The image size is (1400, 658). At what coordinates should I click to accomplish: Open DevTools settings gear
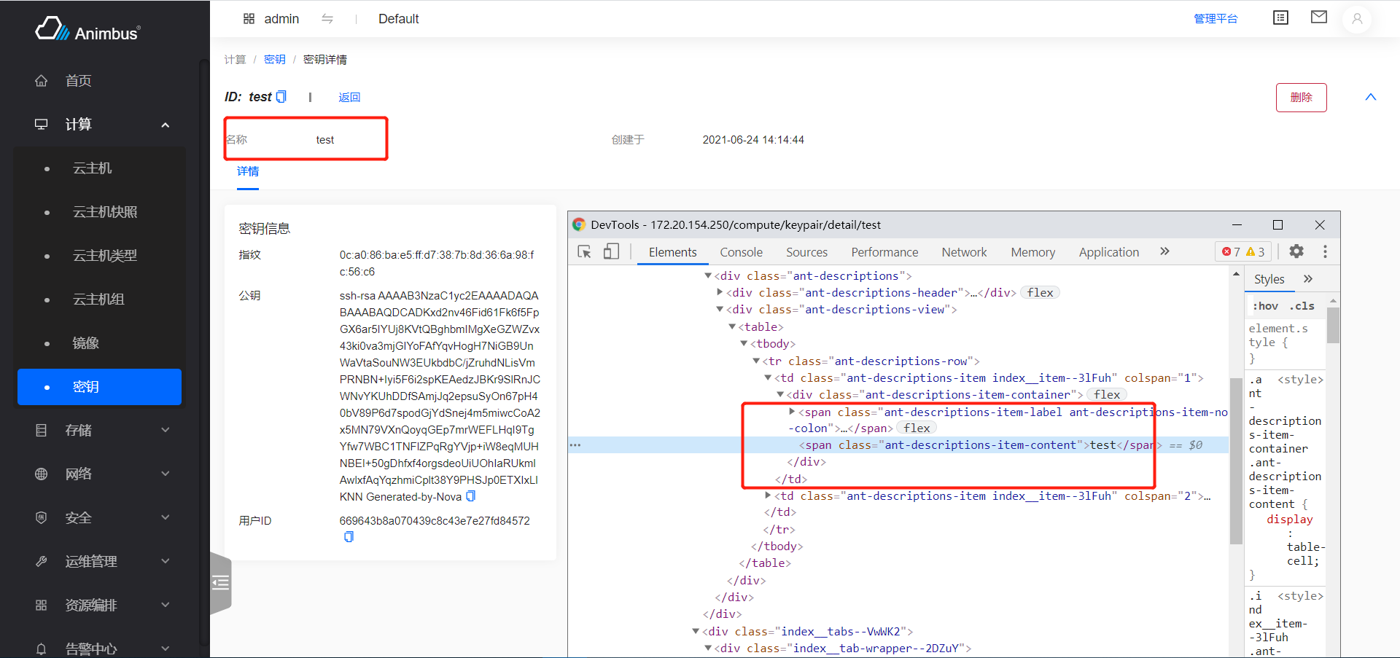(x=1296, y=251)
